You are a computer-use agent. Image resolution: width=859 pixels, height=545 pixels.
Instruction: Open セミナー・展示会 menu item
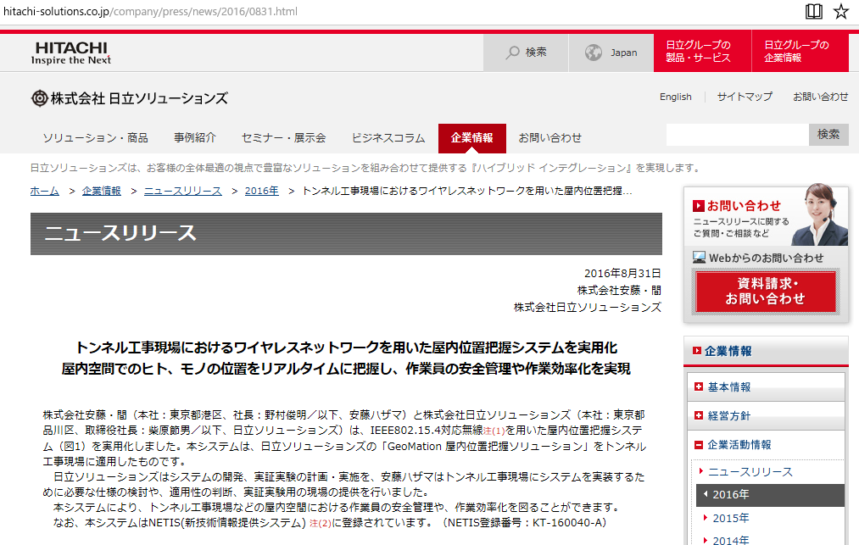coord(284,138)
